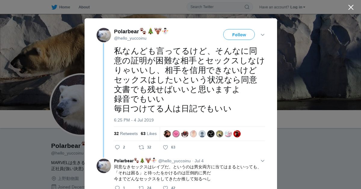Retweet the second tweet with 24 retweets
This screenshot has height=189, width=361.
141,187
